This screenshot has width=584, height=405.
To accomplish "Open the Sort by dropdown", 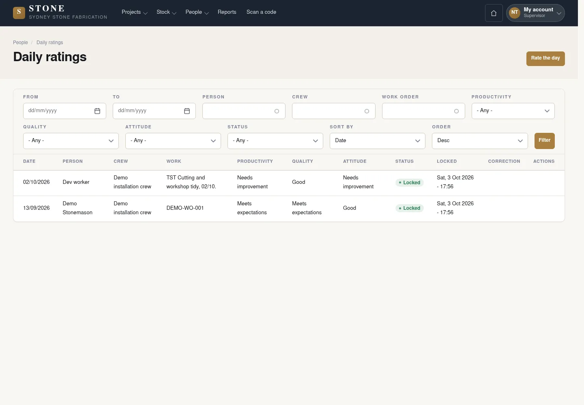I will pyautogui.click(x=378, y=141).
